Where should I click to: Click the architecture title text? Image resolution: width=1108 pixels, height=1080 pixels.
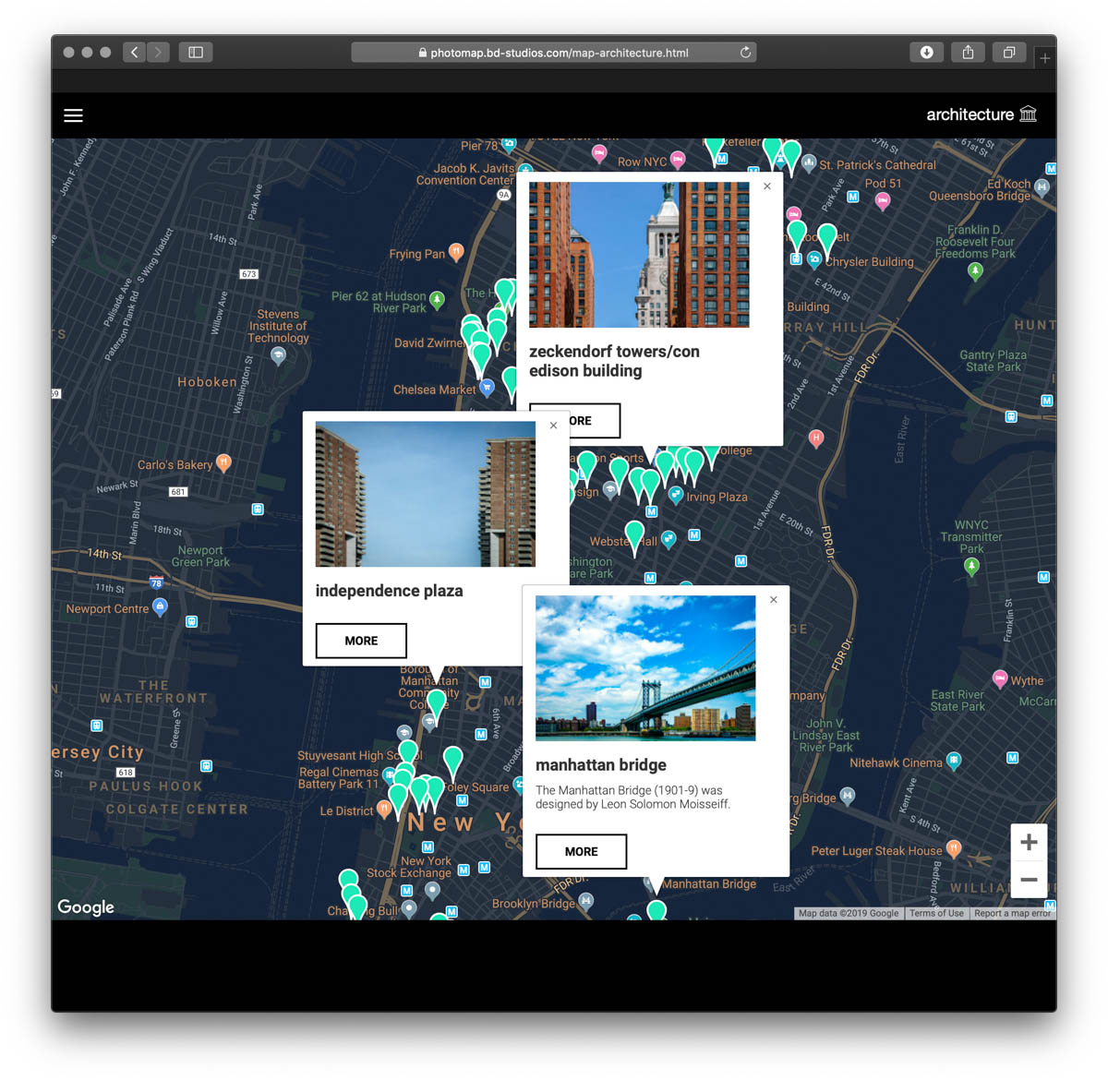(970, 114)
